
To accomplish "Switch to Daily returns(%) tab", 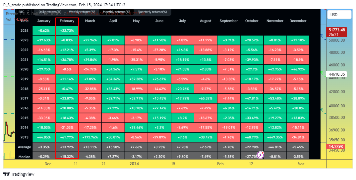I will coord(50,12).
